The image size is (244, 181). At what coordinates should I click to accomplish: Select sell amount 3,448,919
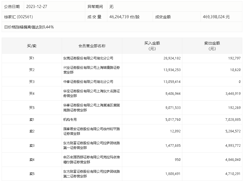[233, 93]
